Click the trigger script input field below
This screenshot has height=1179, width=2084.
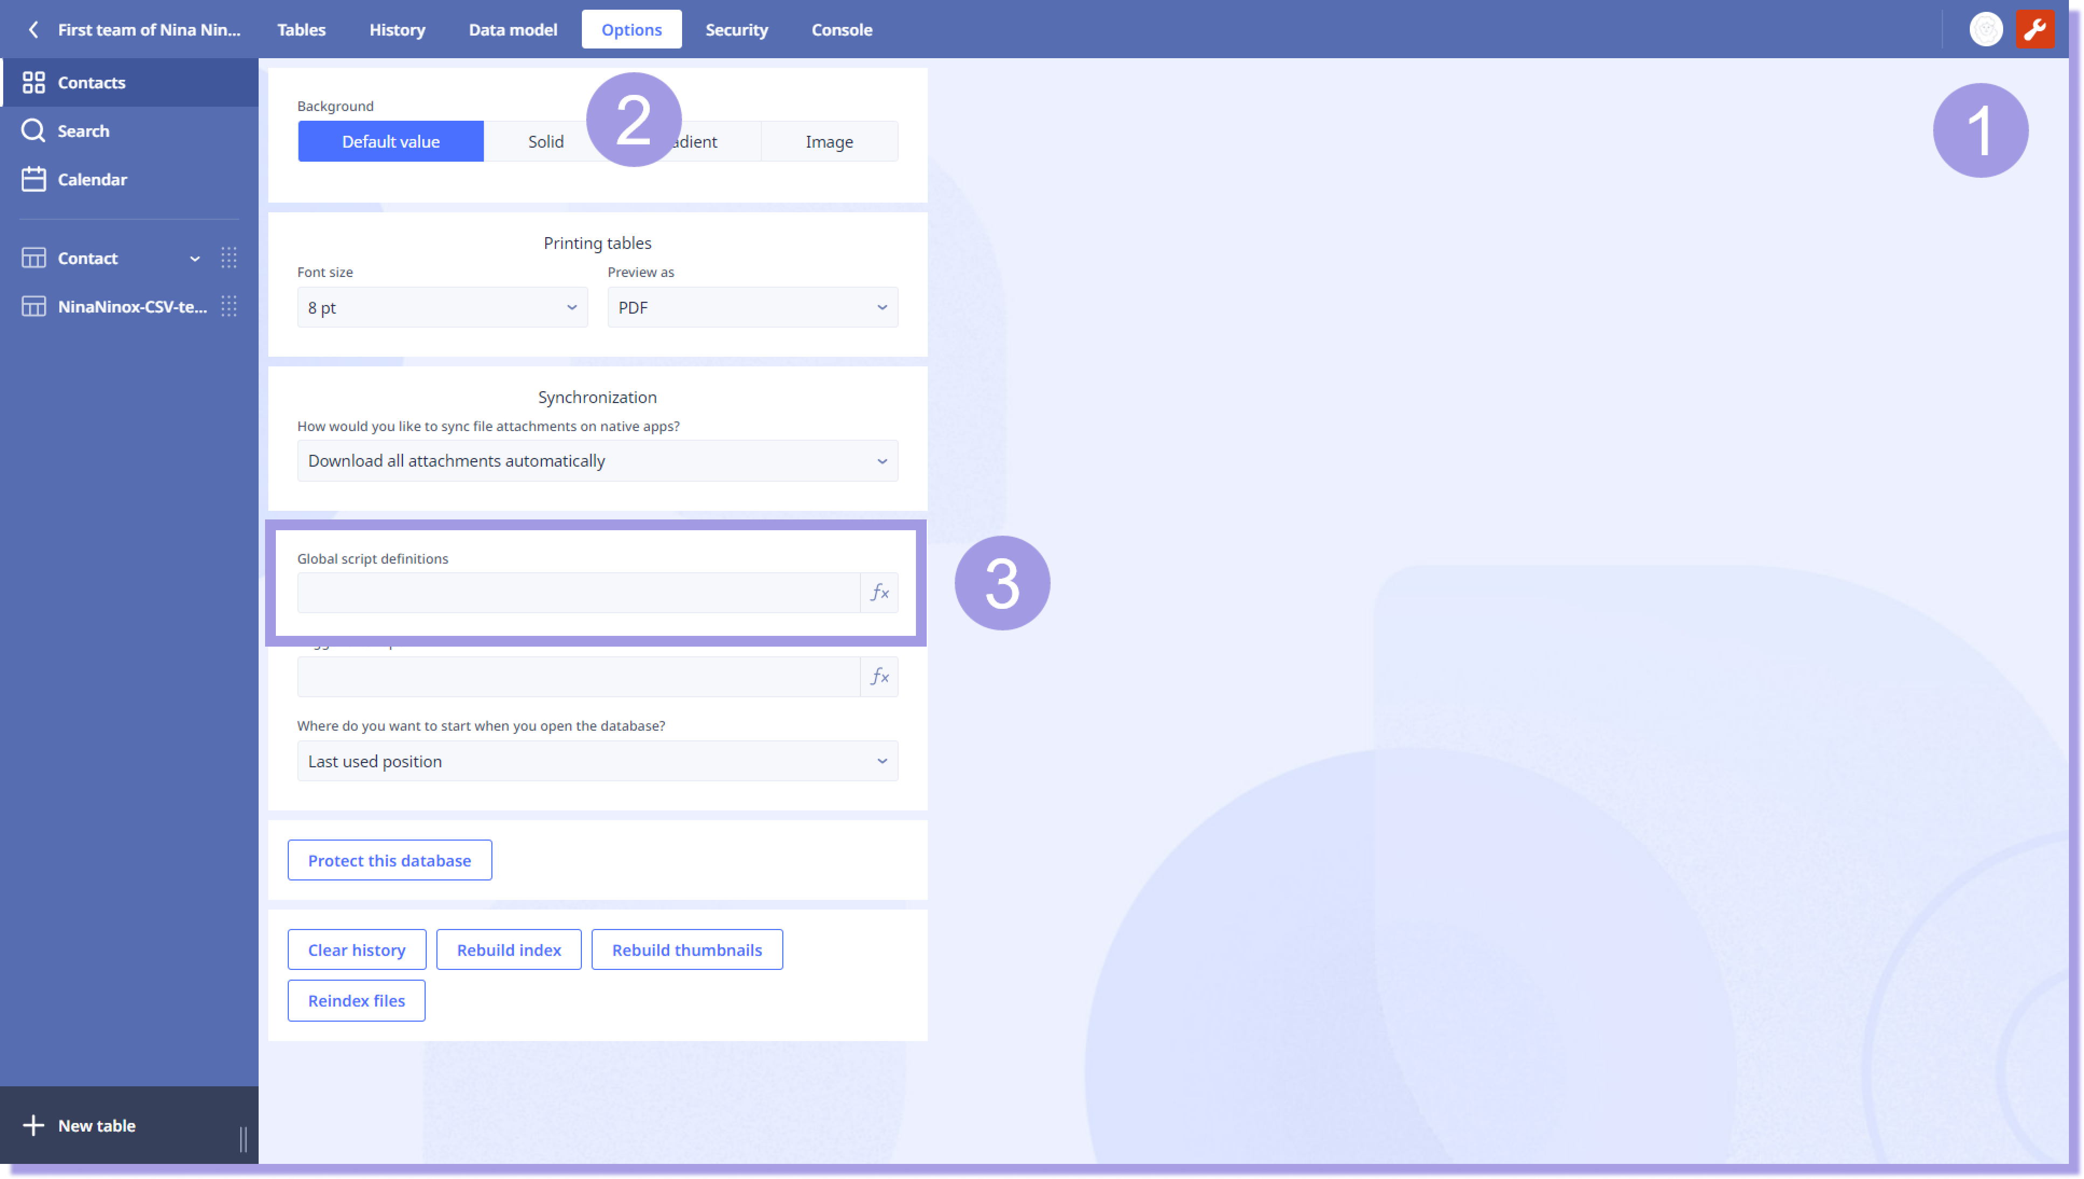pos(578,677)
